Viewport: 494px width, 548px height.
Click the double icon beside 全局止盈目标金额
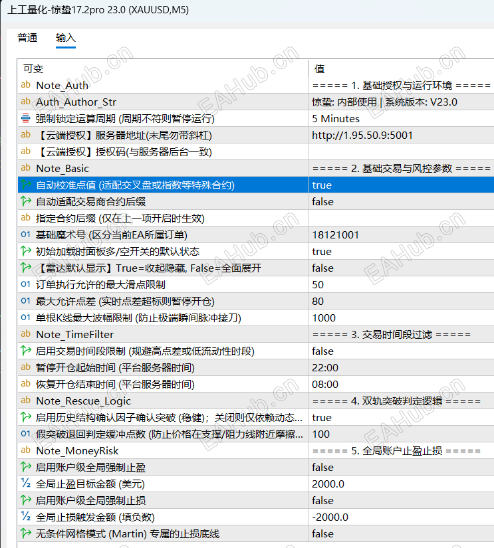(x=25, y=484)
